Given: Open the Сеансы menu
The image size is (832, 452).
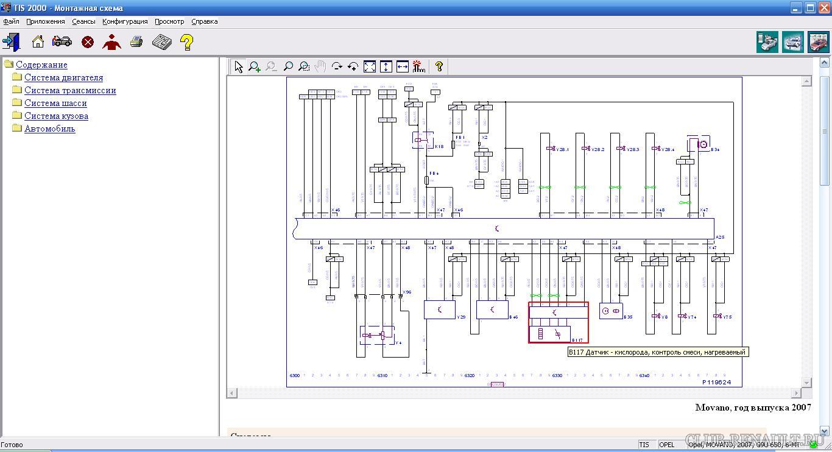Looking at the screenshot, I should 83,21.
